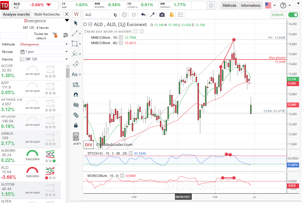Click the BIOMERIEUX ticker tile
This screenshot has width=302, height=203.
coord(110,5)
